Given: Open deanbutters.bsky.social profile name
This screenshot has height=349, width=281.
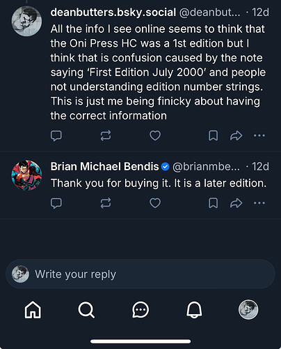Looking at the screenshot, I should tap(113, 13).
